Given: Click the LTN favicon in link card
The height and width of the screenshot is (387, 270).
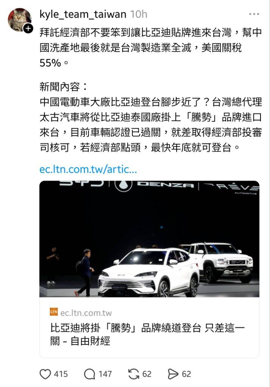Looking at the screenshot, I should 54,312.
